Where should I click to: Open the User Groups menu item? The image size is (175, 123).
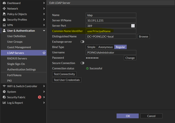click(15, 42)
